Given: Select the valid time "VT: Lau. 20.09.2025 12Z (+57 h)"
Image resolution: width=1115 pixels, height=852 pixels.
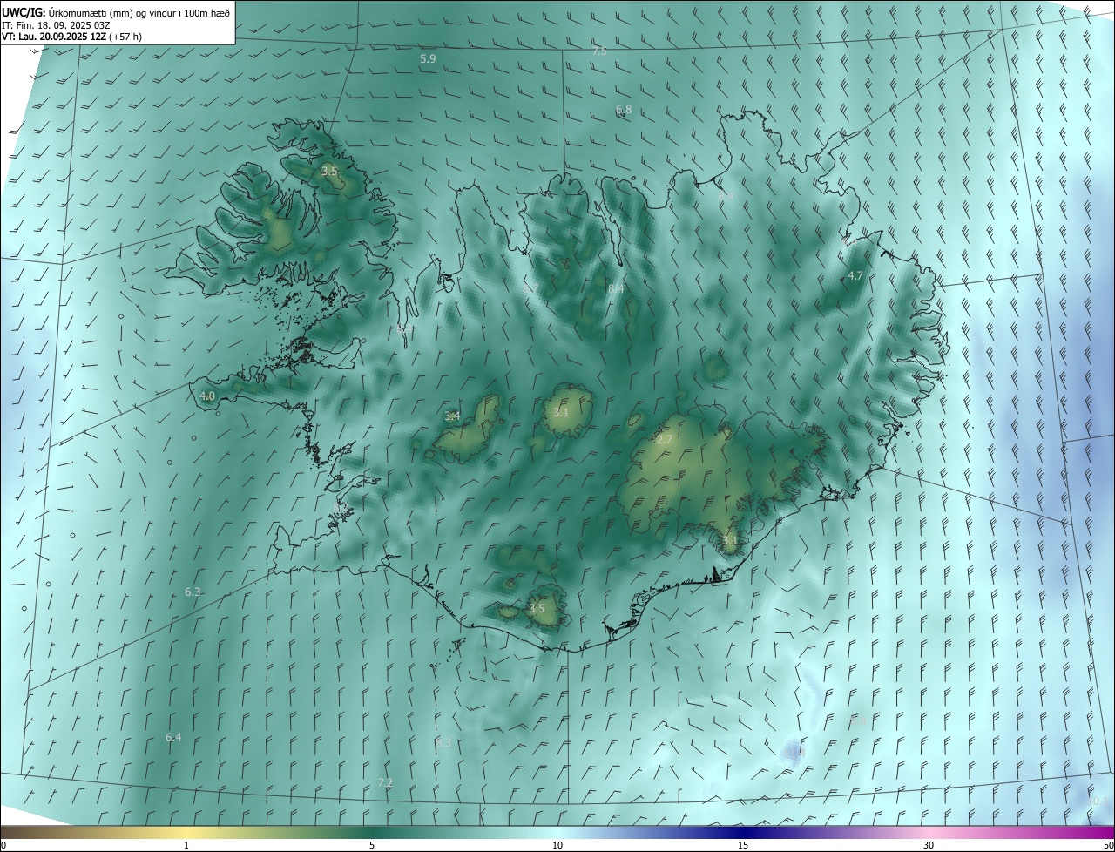Looking at the screenshot, I should coord(71,37).
